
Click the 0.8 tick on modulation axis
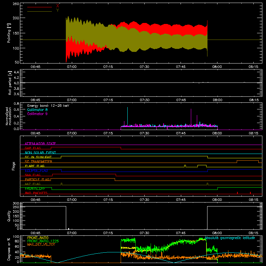point(16,103)
